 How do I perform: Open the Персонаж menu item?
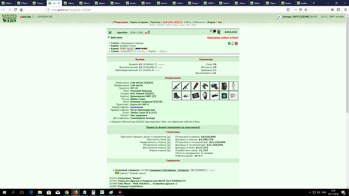(x=122, y=22)
